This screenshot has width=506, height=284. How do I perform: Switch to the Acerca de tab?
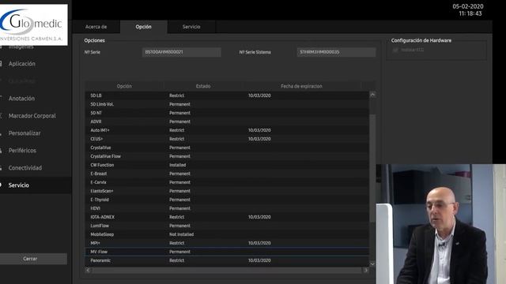(96, 27)
